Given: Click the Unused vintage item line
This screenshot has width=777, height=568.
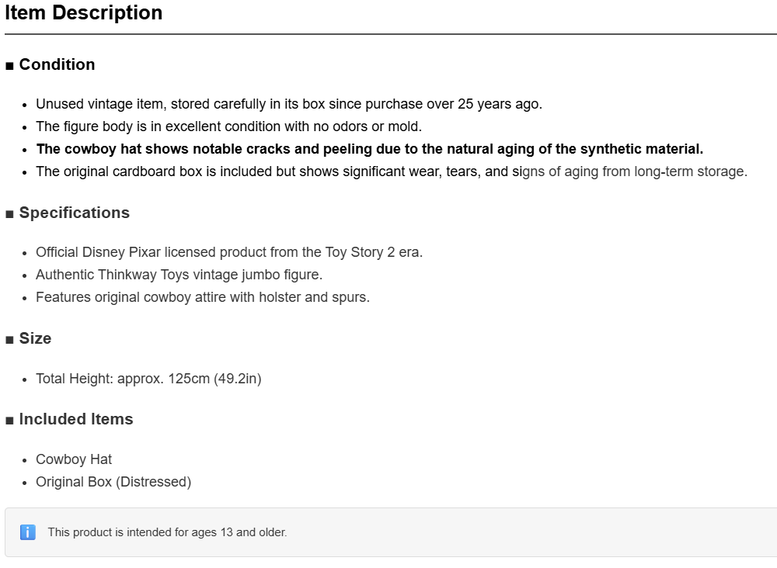Looking at the screenshot, I should 289,104.
